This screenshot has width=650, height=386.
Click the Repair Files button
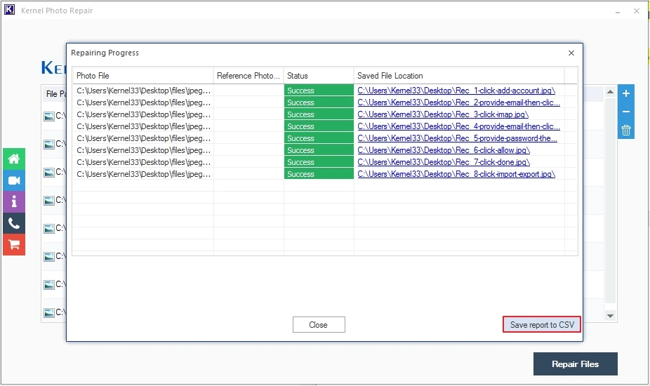pyautogui.click(x=575, y=364)
